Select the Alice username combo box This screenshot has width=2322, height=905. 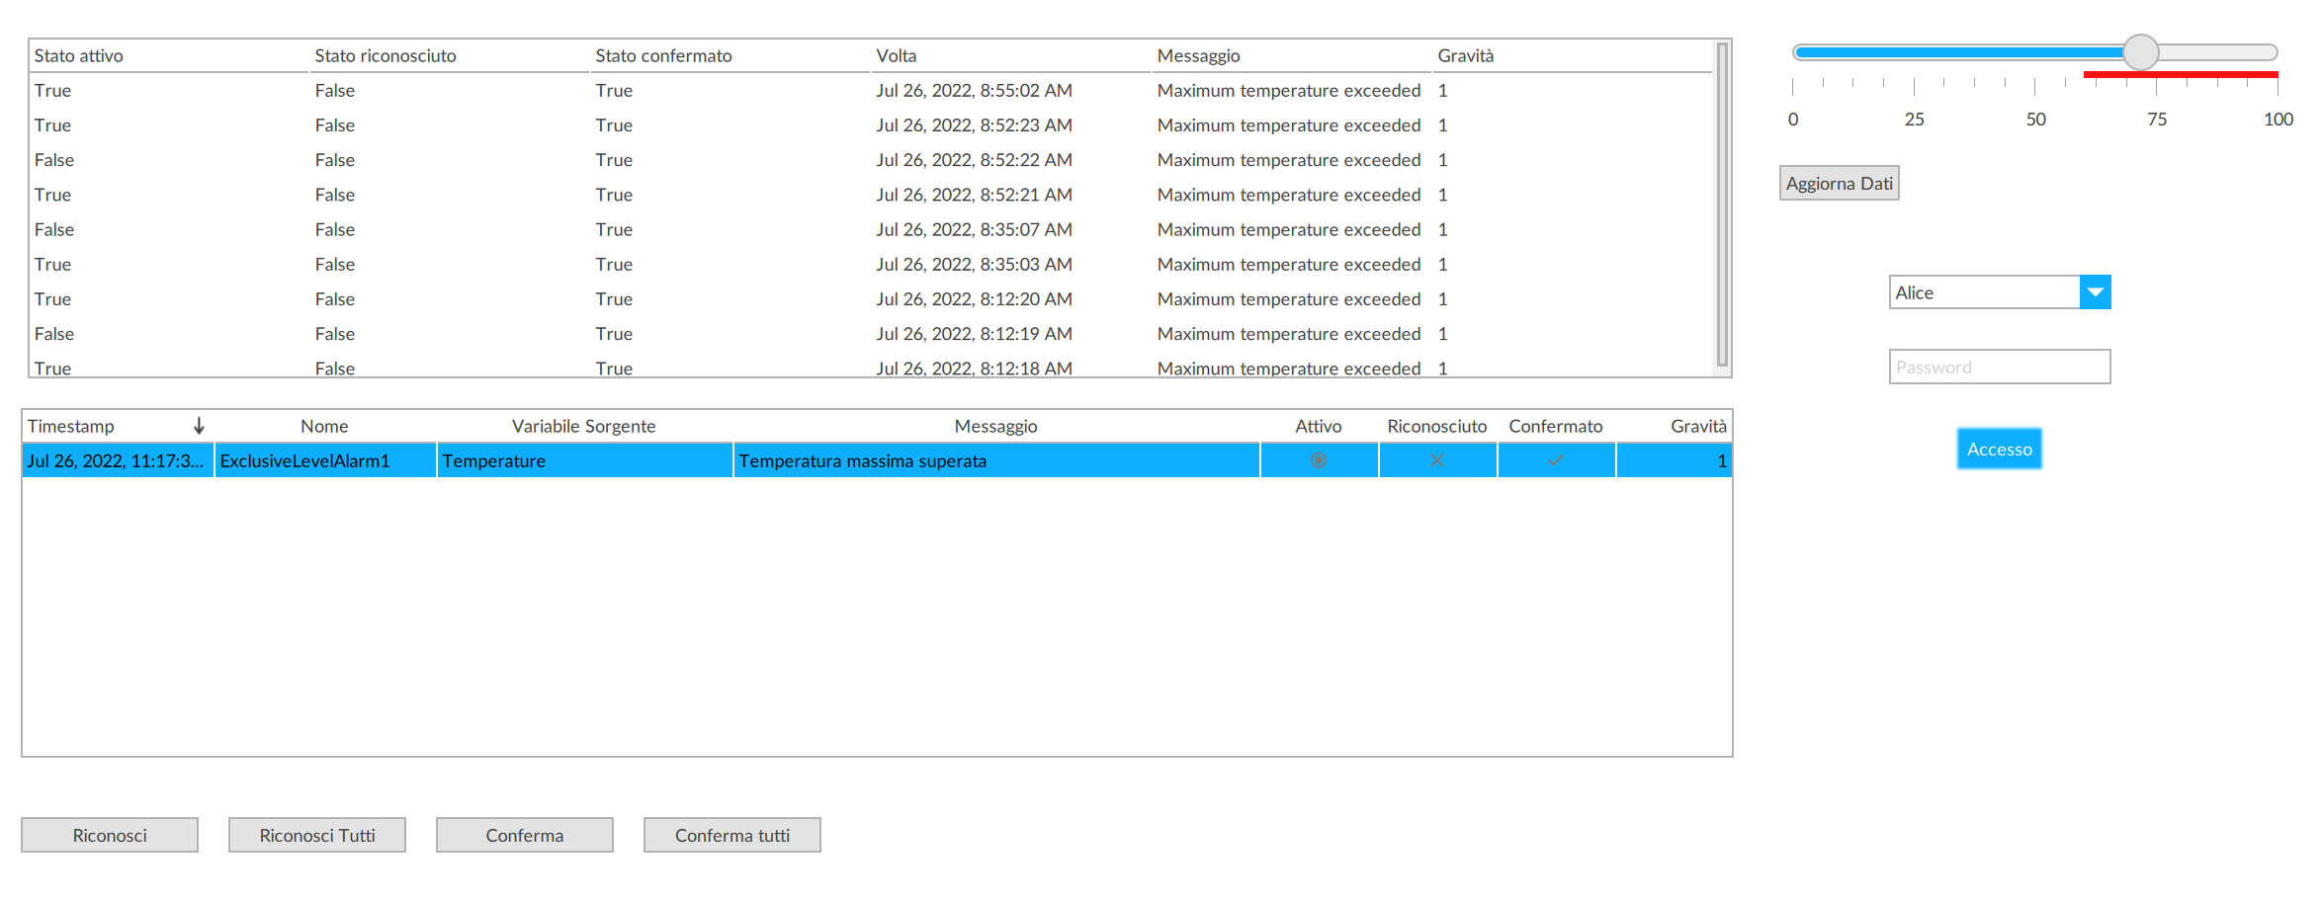(x=1983, y=292)
